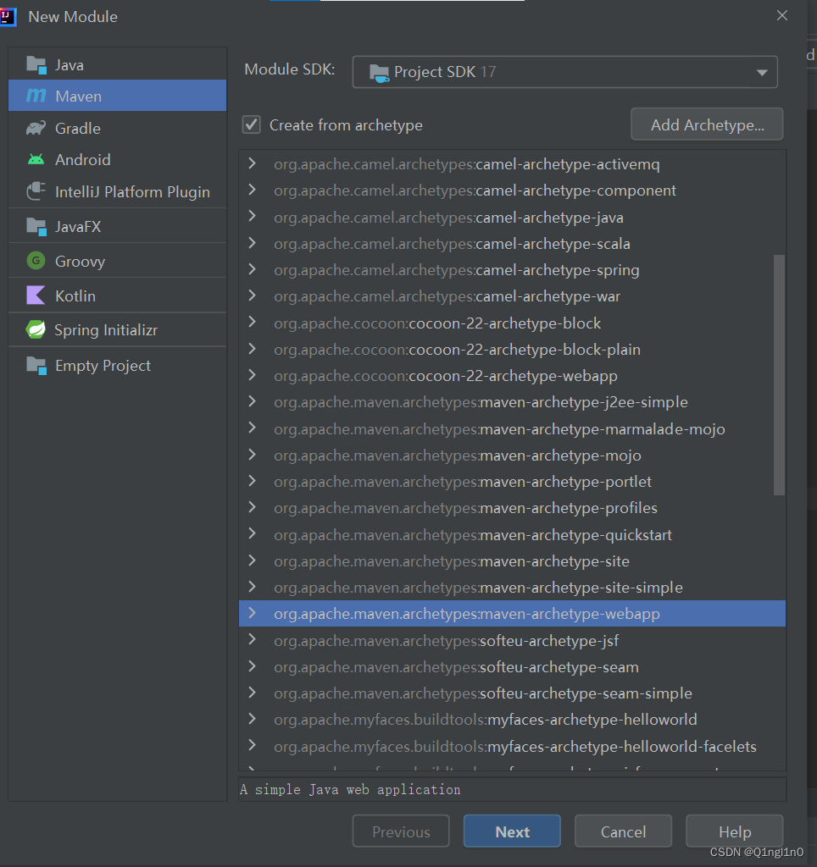This screenshot has height=867, width=817.
Task: Select softeu-archetype-seam archetype
Action: pyautogui.click(x=512, y=667)
